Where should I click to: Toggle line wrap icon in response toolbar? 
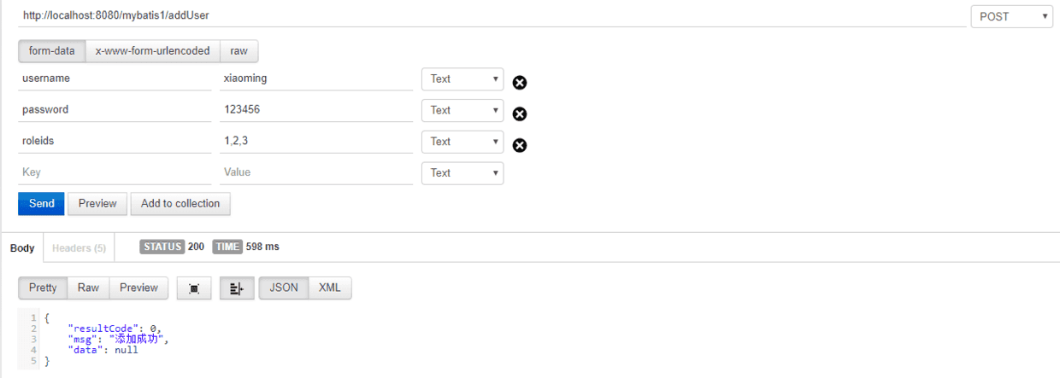pyautogui.click(x=237, y=288)
